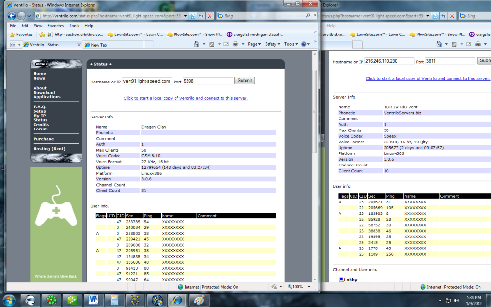491x307 pixels.
Task: Click the blue Help question mark icon
Action: pyautogui.click(x=304, y=44)
